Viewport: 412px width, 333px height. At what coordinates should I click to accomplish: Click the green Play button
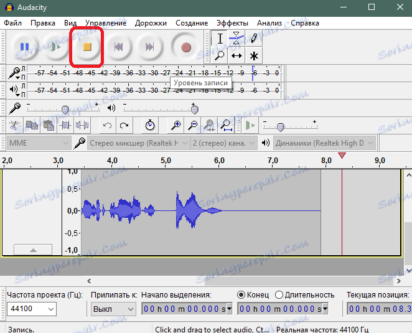56,47
